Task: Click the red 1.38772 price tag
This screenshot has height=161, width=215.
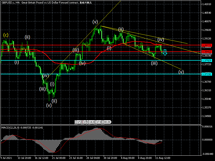Action: click(x=207, y=45)
